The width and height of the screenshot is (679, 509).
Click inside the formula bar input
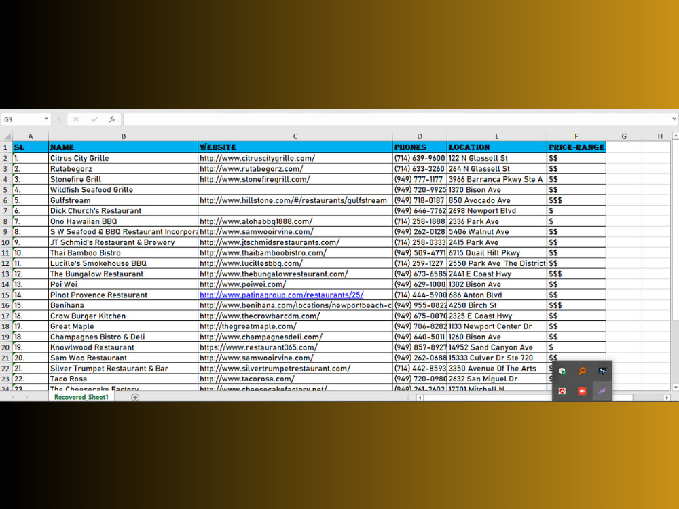click(x=397, y=119)
